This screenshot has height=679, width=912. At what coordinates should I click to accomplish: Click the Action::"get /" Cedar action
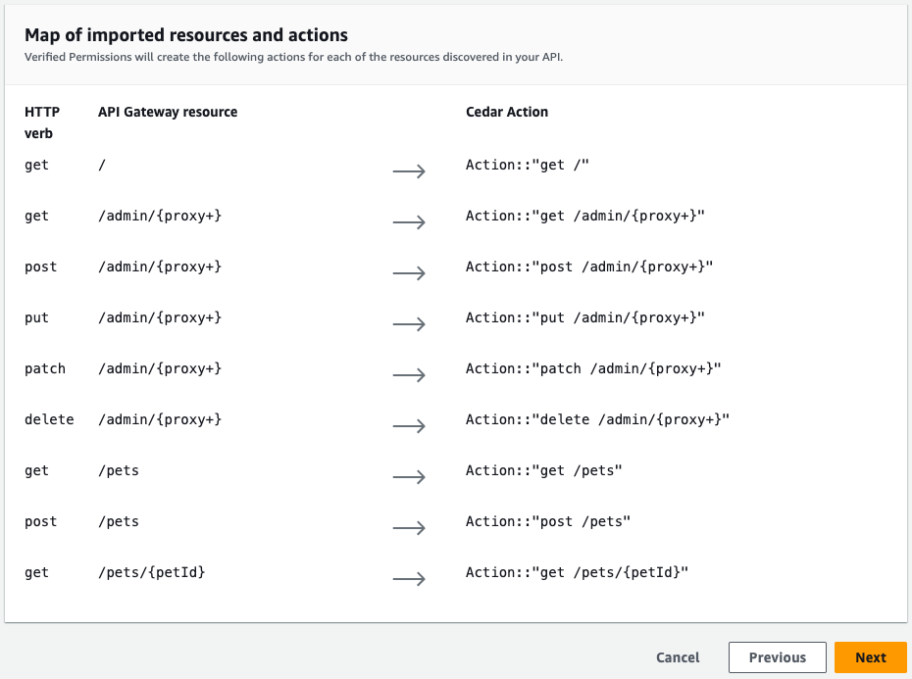point(527,165)
